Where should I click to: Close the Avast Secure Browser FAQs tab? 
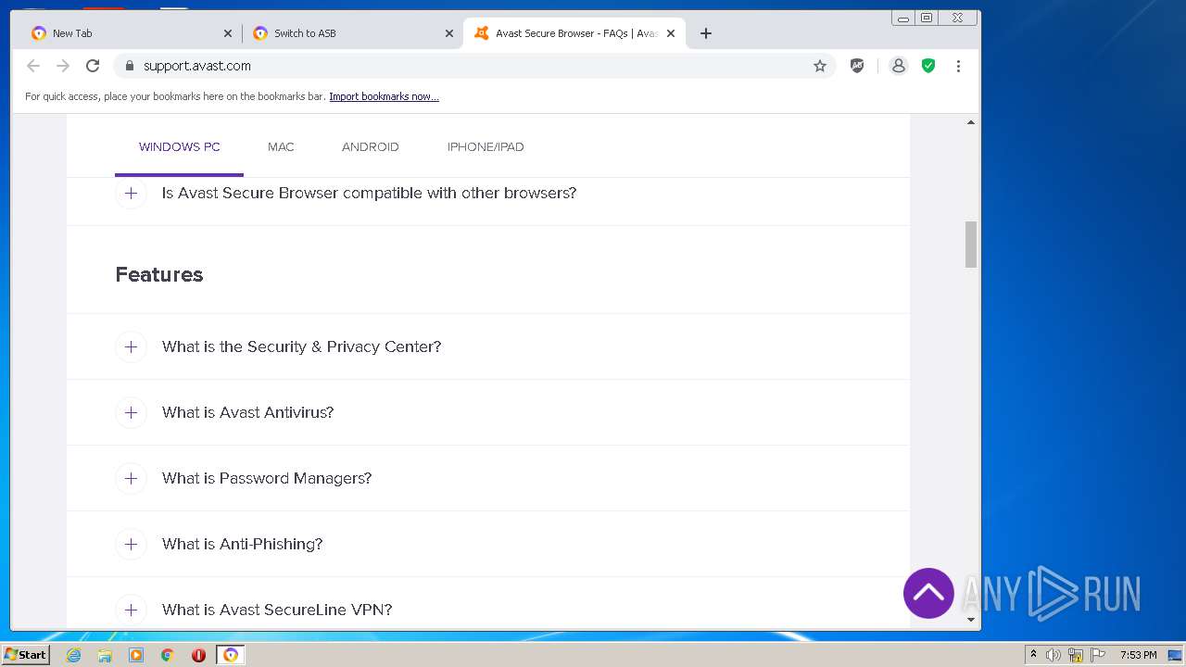(x=671, y=33)
